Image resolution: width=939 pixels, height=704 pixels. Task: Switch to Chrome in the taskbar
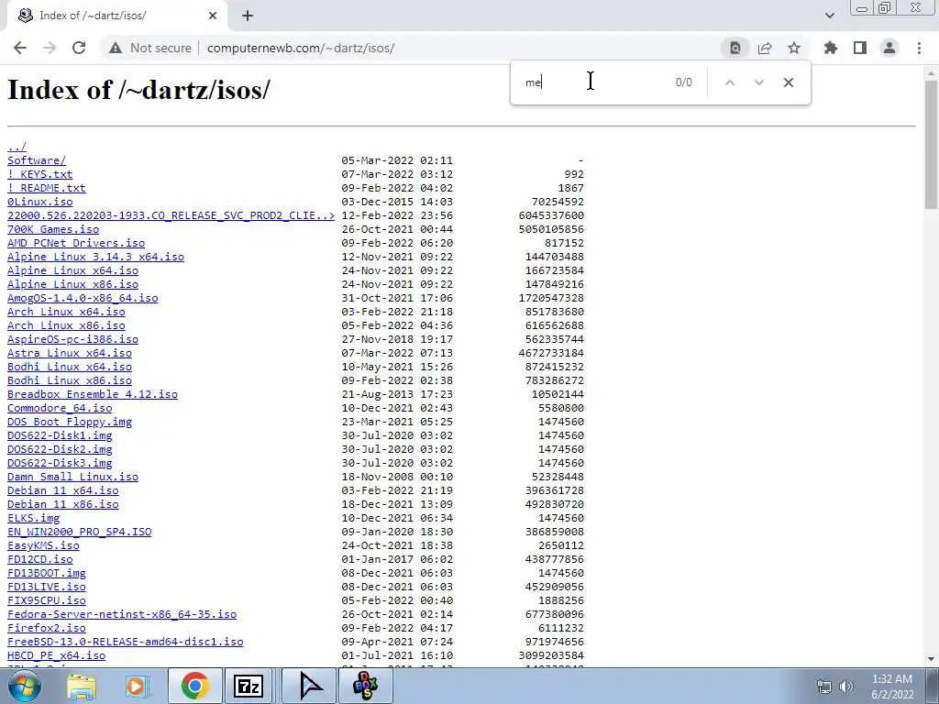pos(194,686)
